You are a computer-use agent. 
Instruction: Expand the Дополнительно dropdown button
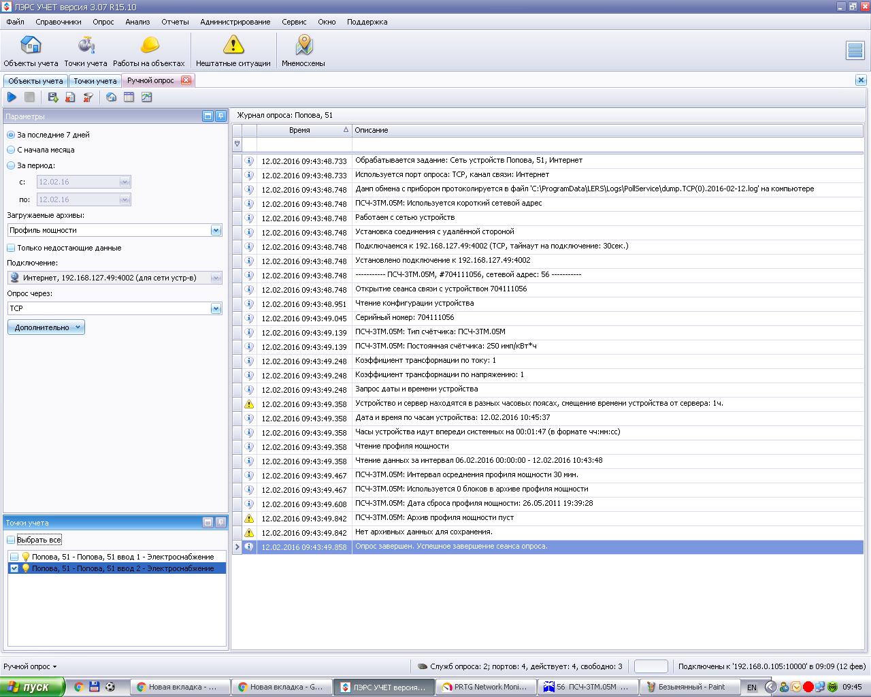46,327
